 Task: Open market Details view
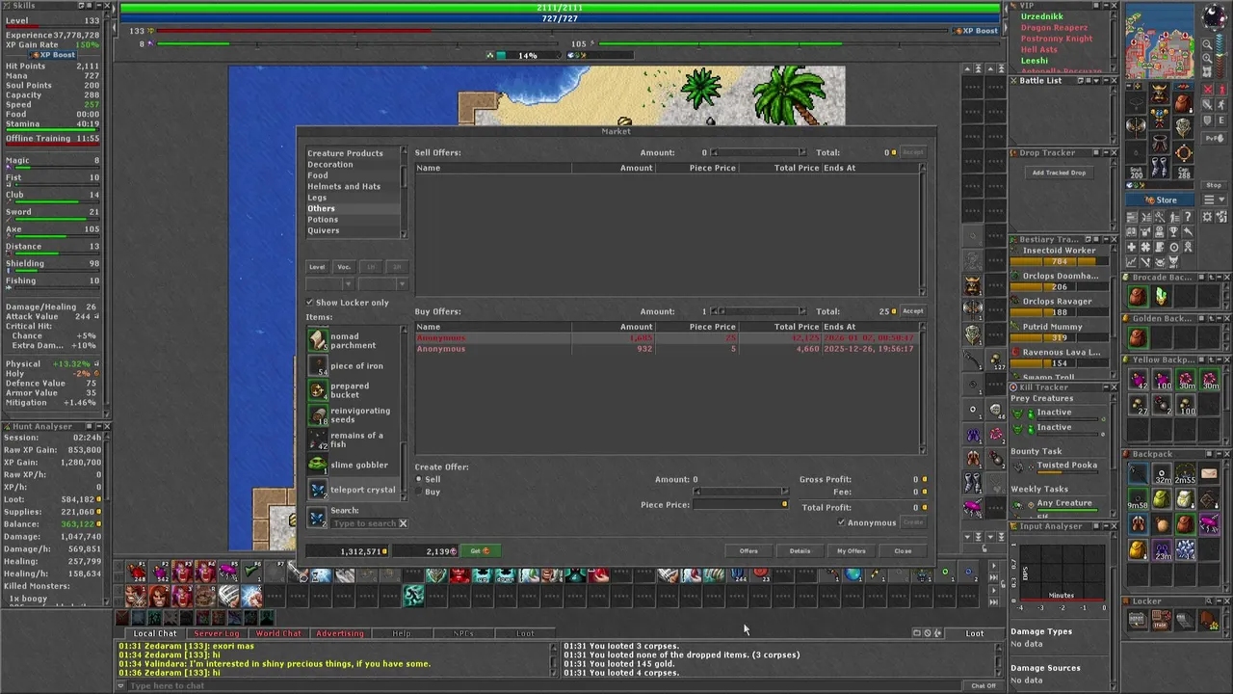click(x=800, y=551)
